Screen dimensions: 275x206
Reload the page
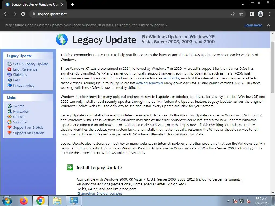[23, 14]
